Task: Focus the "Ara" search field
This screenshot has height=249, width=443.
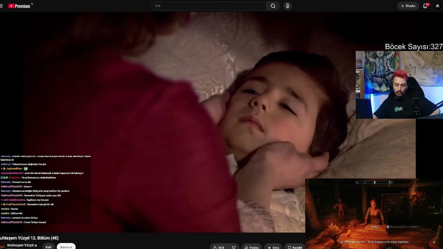Action: (x=209, y=6)
